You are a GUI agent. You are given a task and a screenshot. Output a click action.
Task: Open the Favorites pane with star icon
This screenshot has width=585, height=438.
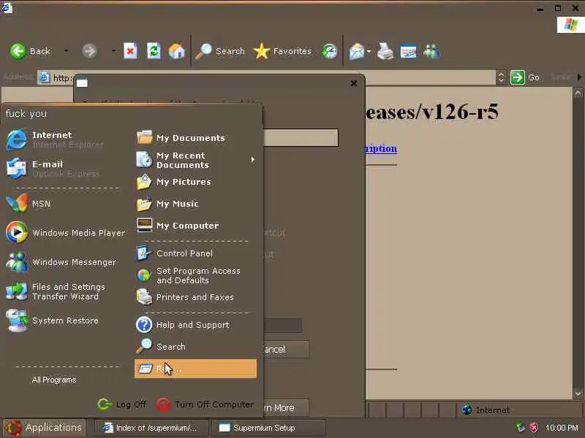(x=282, y=51)
